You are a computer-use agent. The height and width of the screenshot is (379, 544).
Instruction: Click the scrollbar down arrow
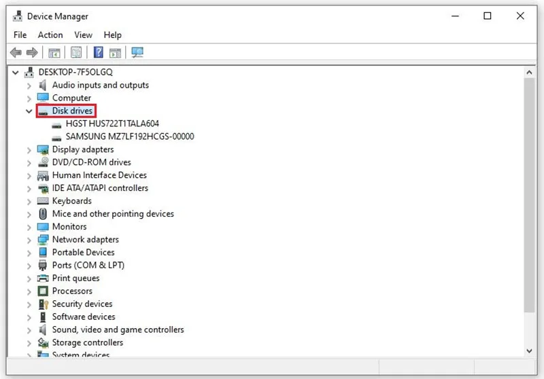tap(529, 351)
